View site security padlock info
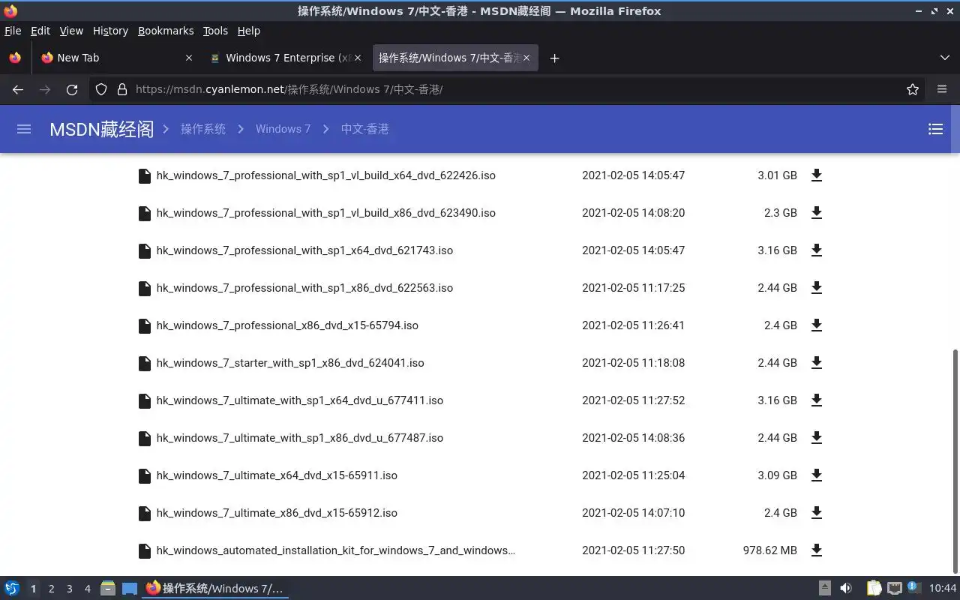Image resolution: width=960 pixels, height=600 pixels. 122,89
